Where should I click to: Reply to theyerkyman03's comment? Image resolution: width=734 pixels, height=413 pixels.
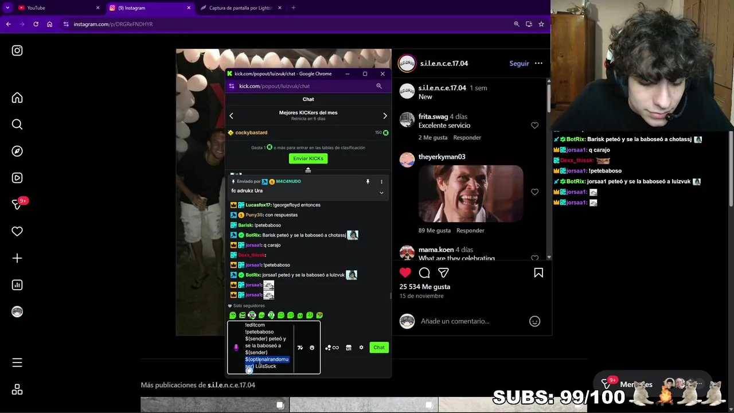point(470,231)
